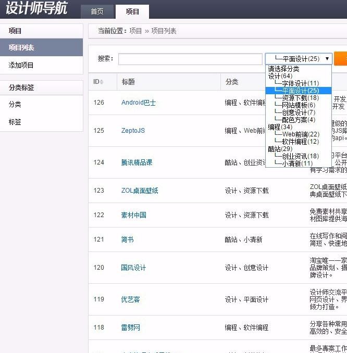The image size is (347, 353).
Task: Open the Android巴士 project link
Action: click(139, 103)
